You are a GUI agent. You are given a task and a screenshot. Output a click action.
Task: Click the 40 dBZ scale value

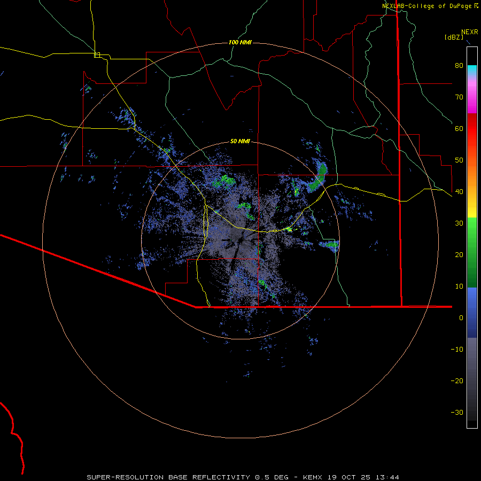click(459, 192)
